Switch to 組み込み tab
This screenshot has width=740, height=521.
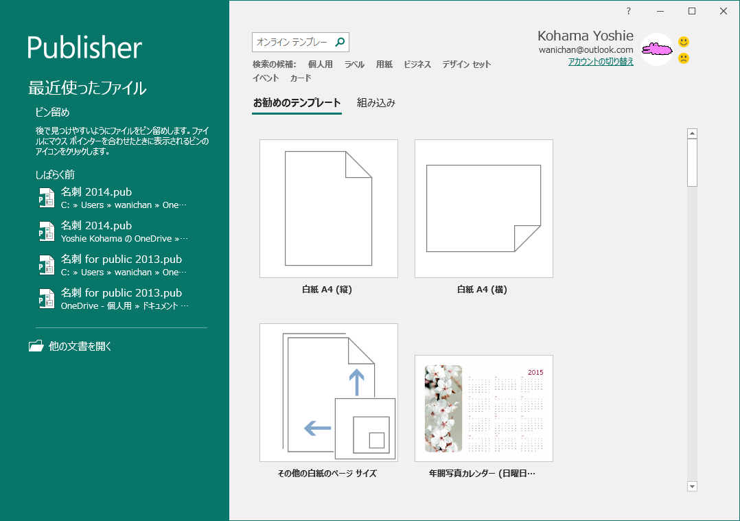coord(376,103)
